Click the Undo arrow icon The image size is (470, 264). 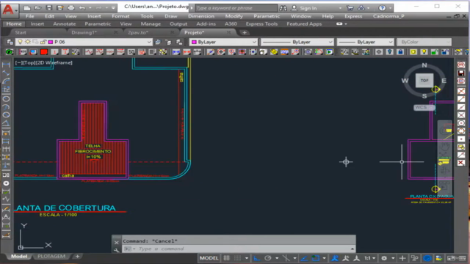click(x=82, y=8)
